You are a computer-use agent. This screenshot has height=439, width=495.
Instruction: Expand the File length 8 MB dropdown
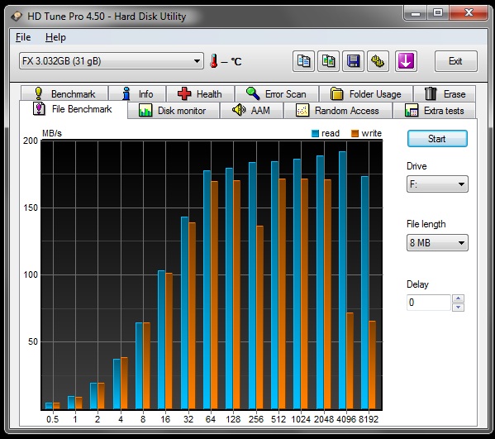point(437,243)
